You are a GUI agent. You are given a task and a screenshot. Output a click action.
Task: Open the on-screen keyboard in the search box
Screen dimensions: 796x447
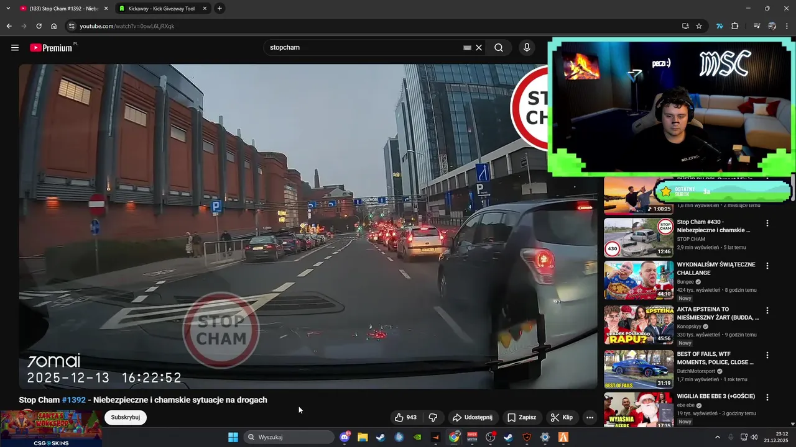[x=468, y=48]
